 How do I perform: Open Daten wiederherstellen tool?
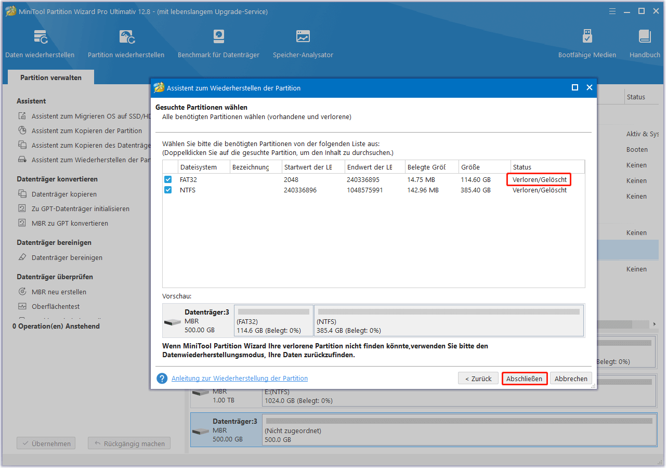(40, 44)
